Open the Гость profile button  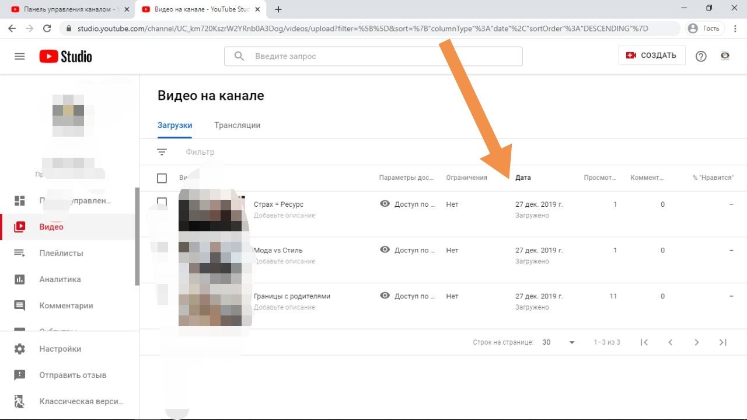(705, 28)
